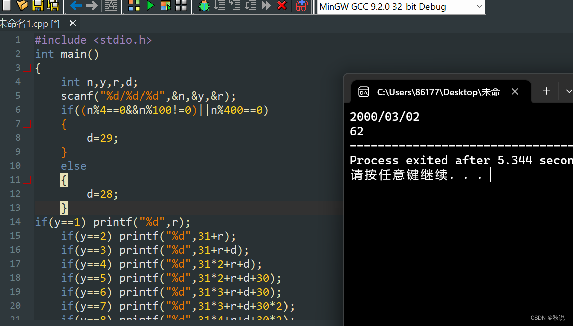Open a file with the folder icon
The width and height of the screenshot is (573, 326).
(22, 5)
